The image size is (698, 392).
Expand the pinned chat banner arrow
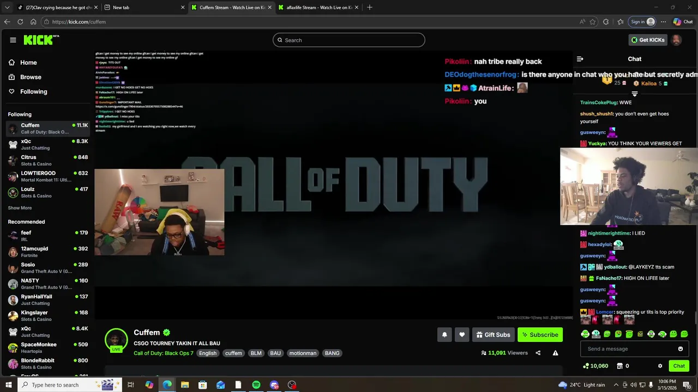[634, 94]
